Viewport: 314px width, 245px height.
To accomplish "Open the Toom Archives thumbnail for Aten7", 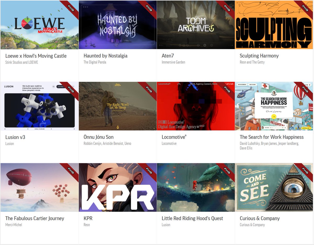I will [x=196, y=25].
